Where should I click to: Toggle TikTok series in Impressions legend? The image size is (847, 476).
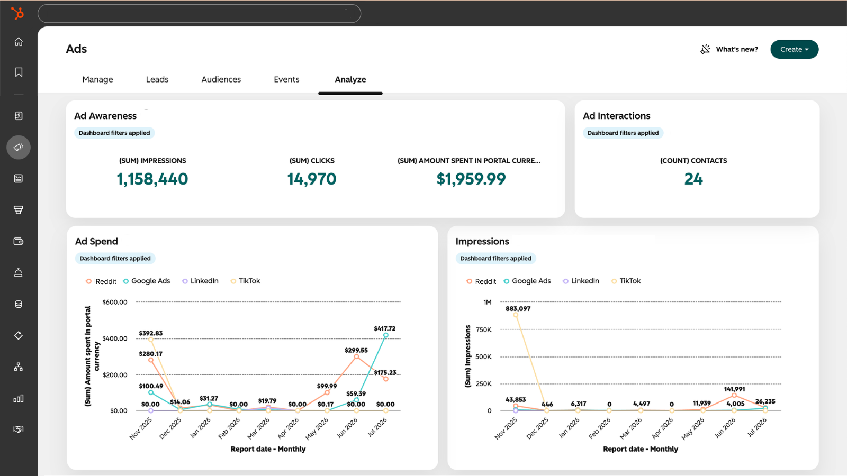tap(626, 281)
